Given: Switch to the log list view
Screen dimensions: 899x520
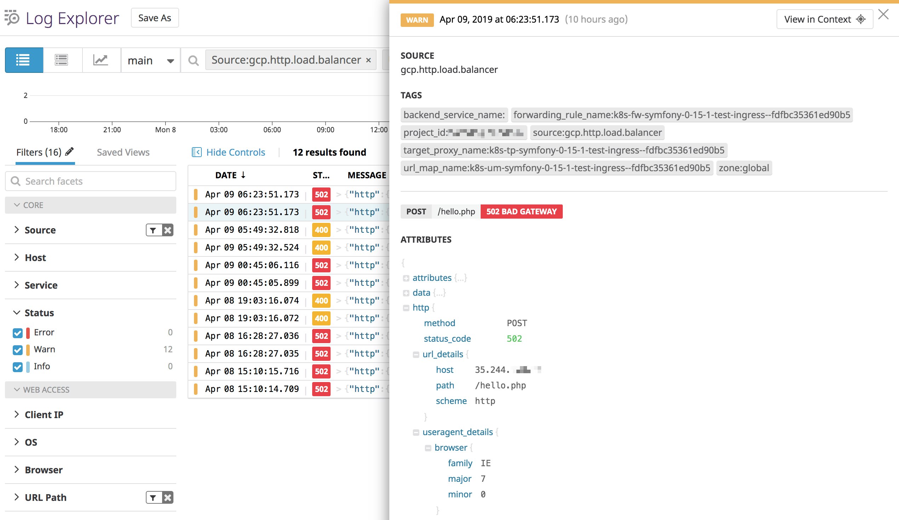Looking at the screenshot, I should pos(23,60).
